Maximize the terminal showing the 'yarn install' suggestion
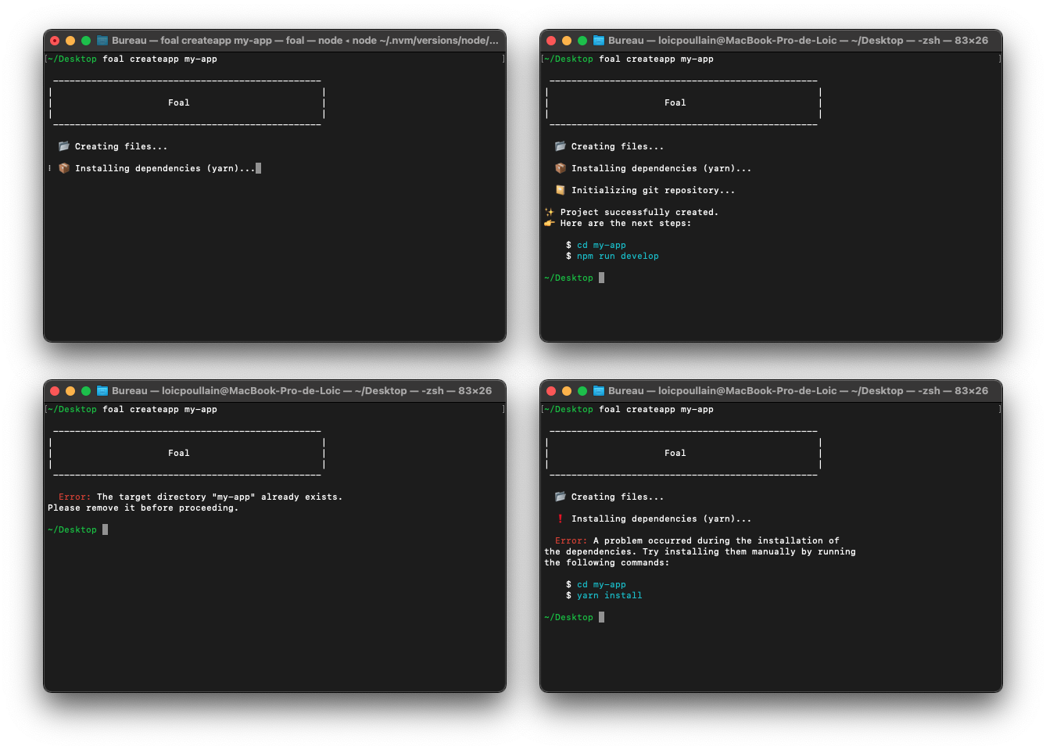This screenshot has height=750, width=1046. click(582, 391)
